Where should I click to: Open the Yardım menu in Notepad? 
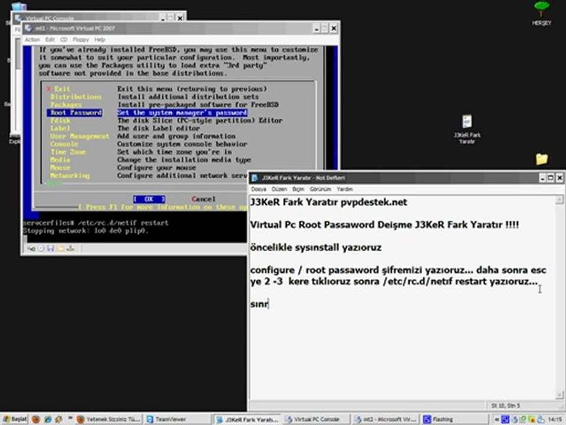(x=344, y=189)
